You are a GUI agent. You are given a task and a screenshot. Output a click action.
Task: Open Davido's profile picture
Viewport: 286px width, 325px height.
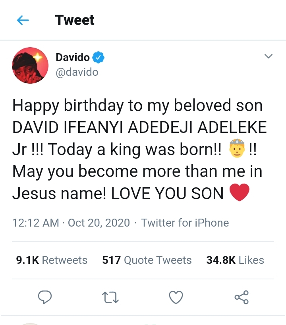(x=28, y=66)
